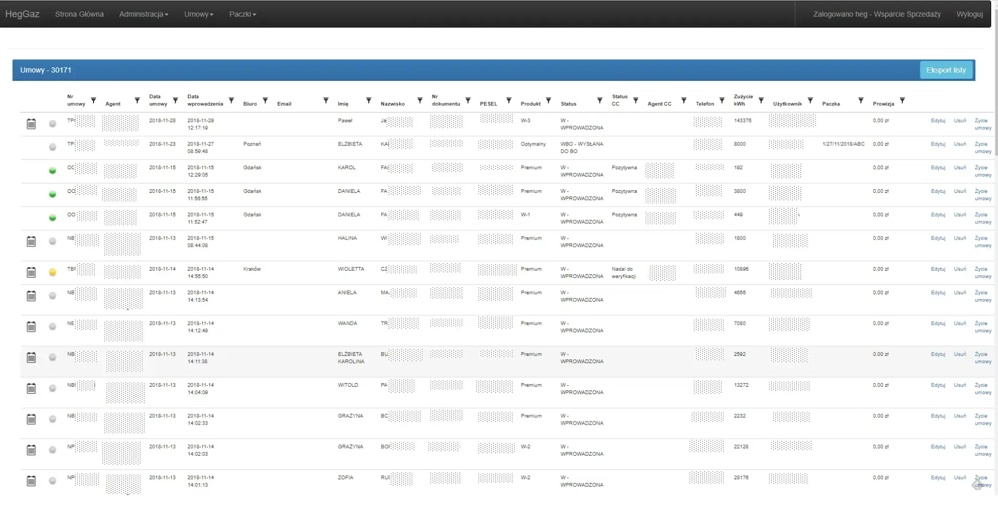Click green status dot in KAROL's row
This screenshot has width=998, height=515.
(53, 171)
